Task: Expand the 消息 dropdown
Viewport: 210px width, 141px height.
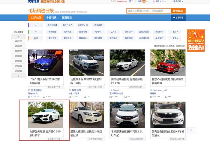Action: click(x=147, y=1)
